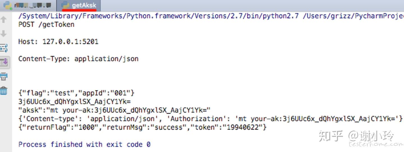404x152 pixels.
Task: Click the Authorization headers dictionary line
Action: click(210, 119)
